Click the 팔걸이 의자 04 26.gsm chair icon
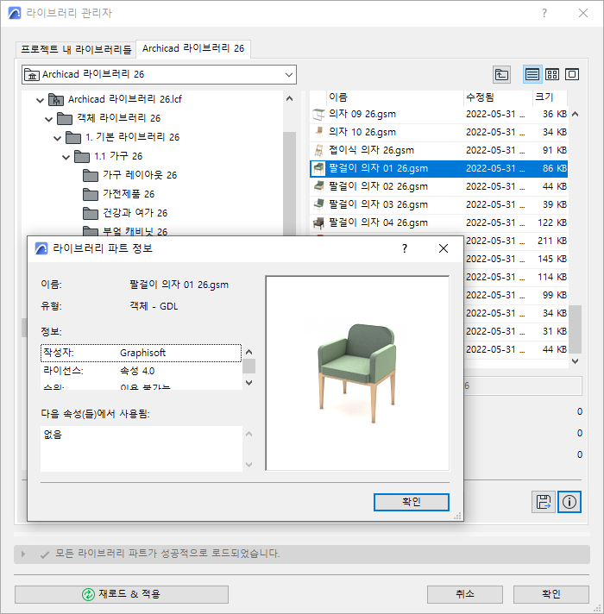604x614 pixels. [x=318, y=222]
